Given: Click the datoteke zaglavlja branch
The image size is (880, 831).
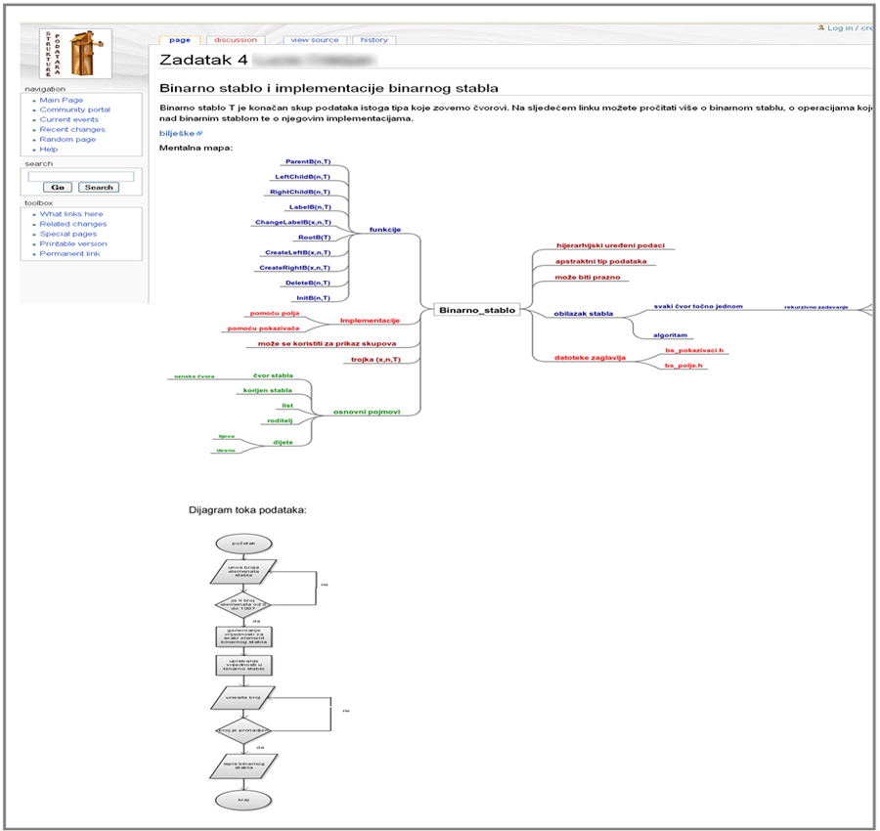Looking at the screenshot, I should [x=590, y=358].
